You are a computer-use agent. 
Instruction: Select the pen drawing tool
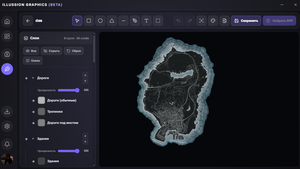click(x=135, y=21)
